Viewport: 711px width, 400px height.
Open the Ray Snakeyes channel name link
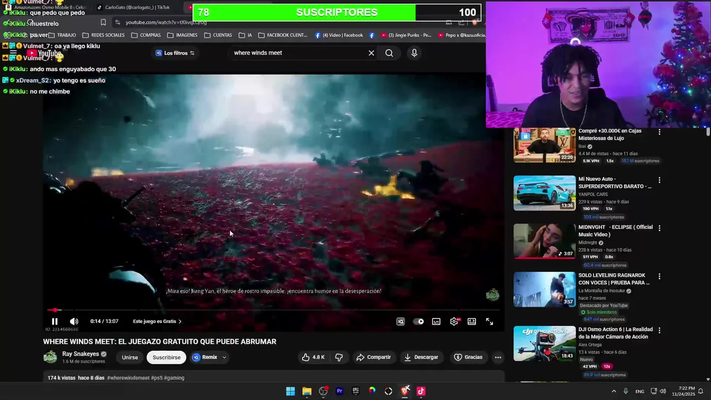tap(81, 354)
